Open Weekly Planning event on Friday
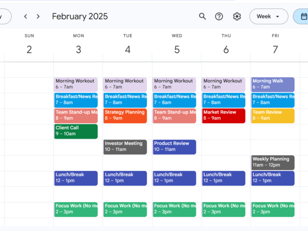 click(273, 163)
